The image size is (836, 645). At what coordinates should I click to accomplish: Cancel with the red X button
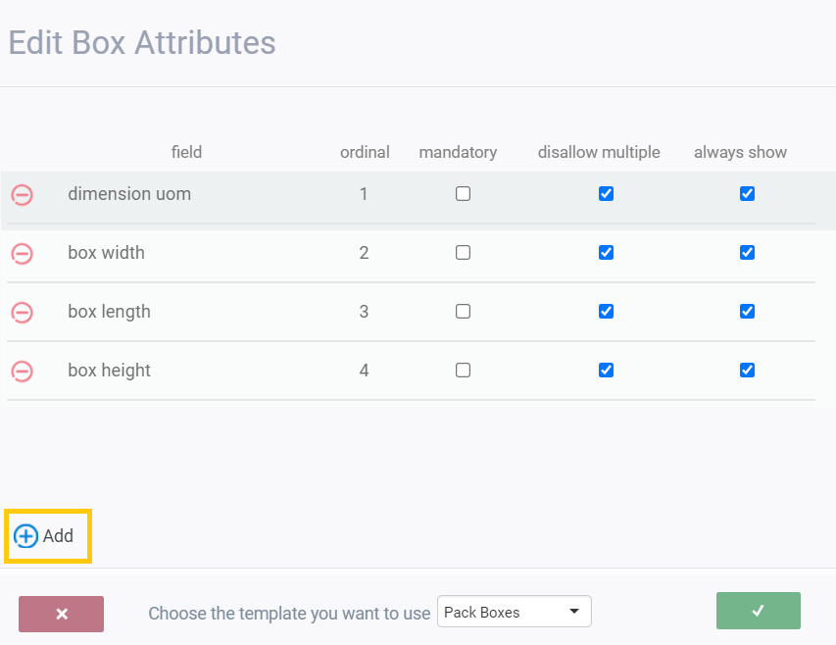click(x=61, y=614)
